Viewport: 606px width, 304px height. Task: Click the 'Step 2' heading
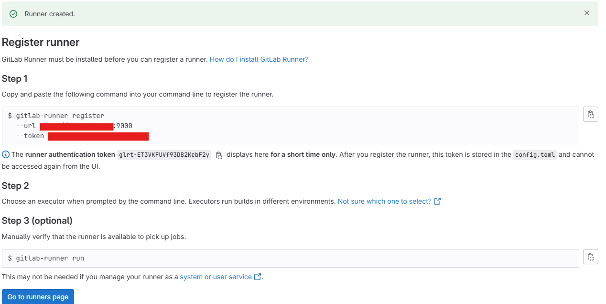[15, 185]
